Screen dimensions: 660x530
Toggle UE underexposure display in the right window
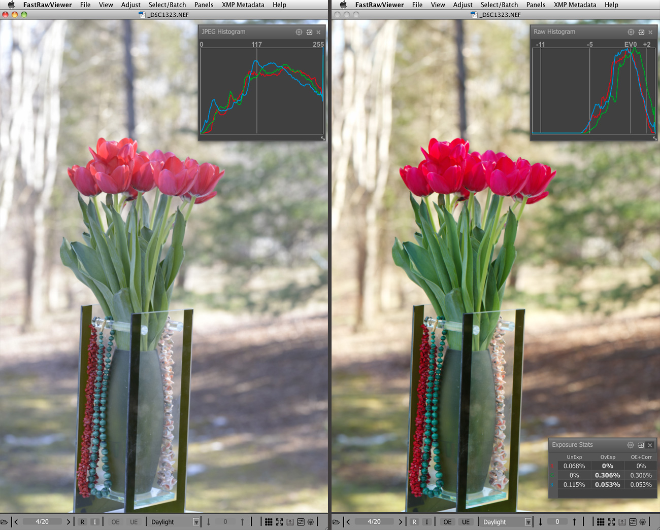[466, 522]
